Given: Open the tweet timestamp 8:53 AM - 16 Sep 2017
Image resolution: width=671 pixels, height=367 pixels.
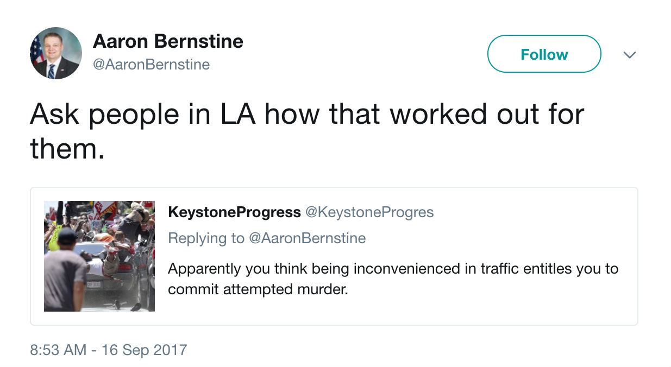Looking at the screenshot, I should pyautogui.click(x=109, y=350).
